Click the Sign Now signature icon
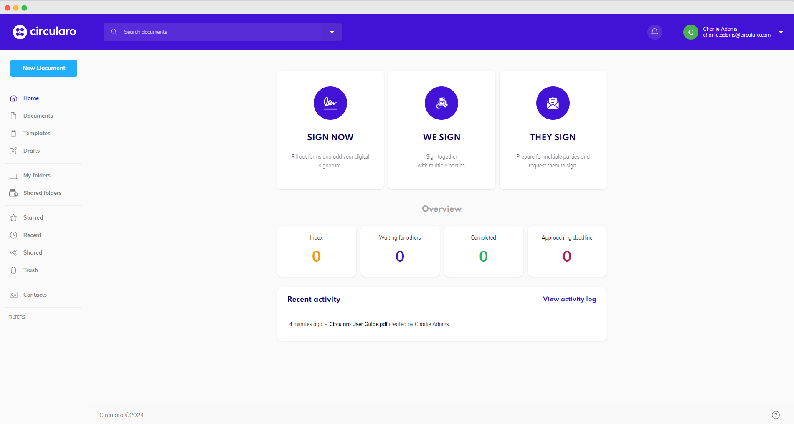Screen dimensions: 794x424 (x=330, y=103)
